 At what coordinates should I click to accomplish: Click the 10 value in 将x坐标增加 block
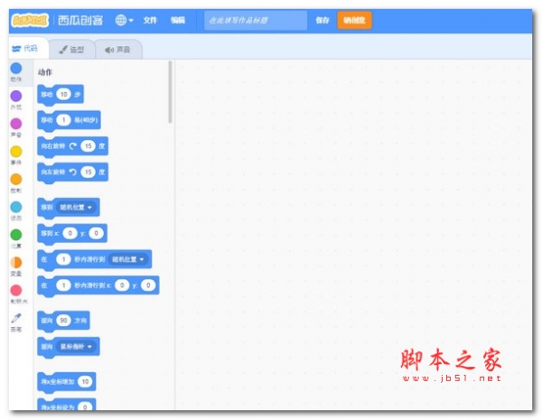[85, 381]
